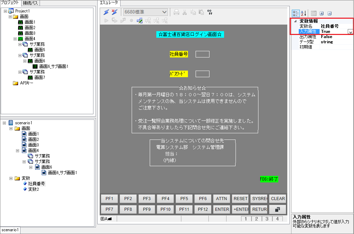
Task: Open the 入力属性 True value dropdown arrow
Action: pos(351,32)
